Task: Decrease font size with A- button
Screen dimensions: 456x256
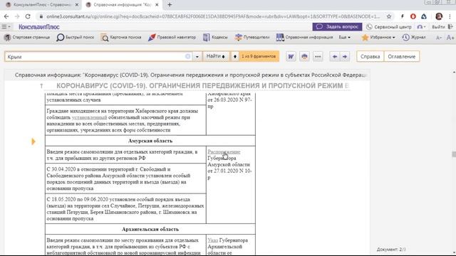Action: (439, 38)
